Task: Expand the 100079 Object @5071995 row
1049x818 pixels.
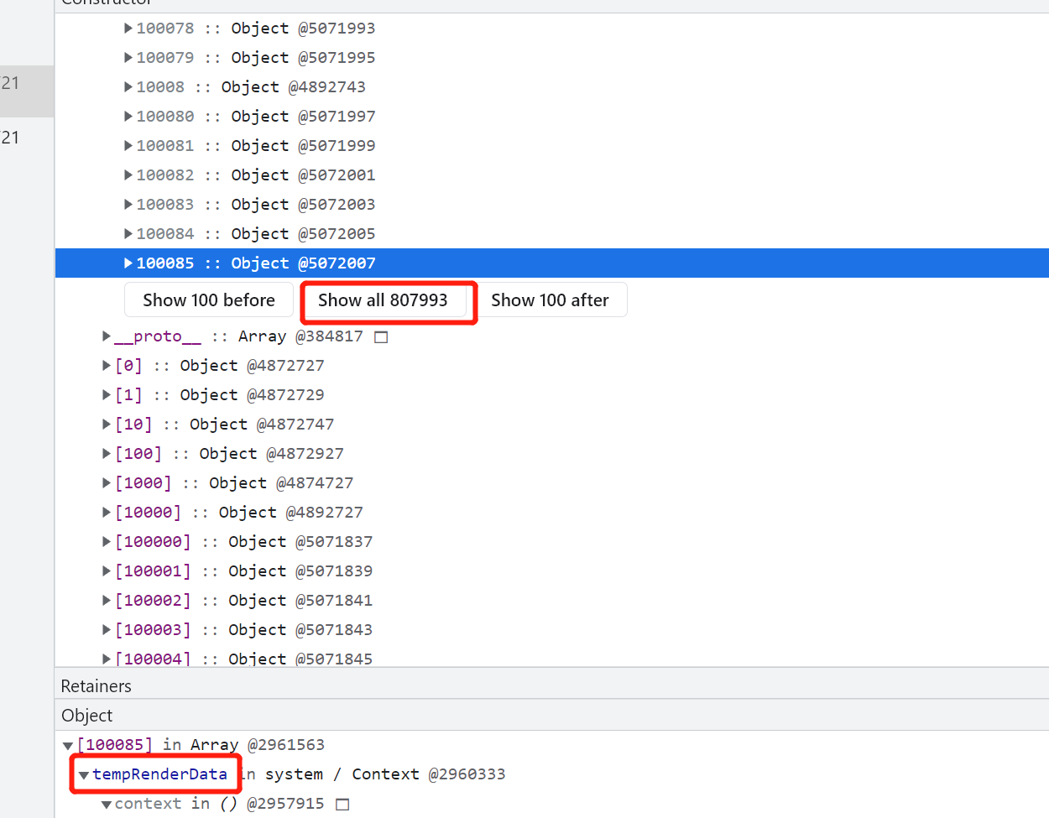Action: pos(128,58)
